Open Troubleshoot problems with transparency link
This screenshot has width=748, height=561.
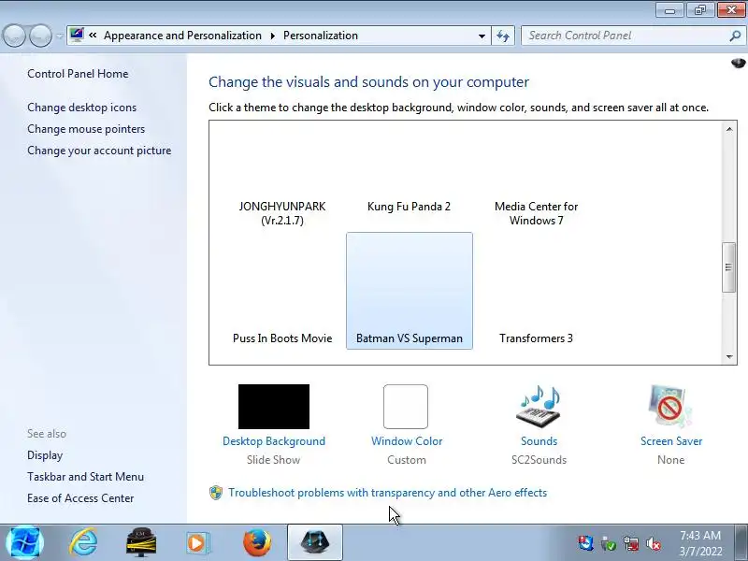pos(387,493)
